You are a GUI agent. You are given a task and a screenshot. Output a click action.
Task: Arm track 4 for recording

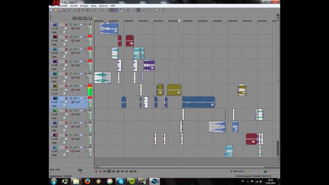pos(66,62)
